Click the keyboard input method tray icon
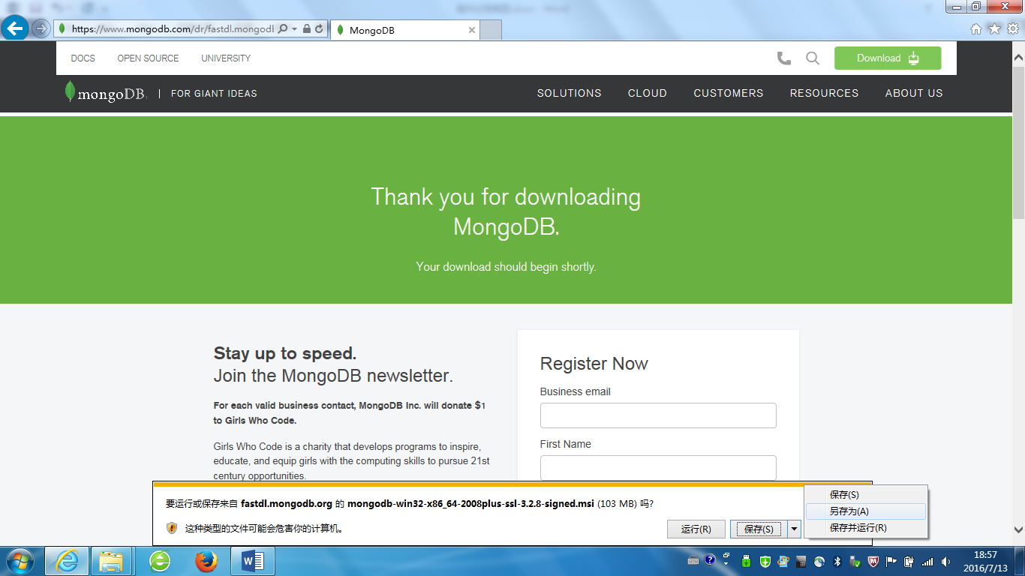Viewport: 1025px width, 576px height. point(693,561)
